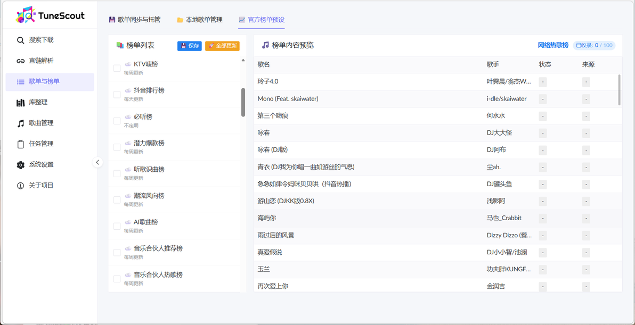Click the cloud icon beside 听歌识曲榜
Screen dimensions: 635x325
coord(127,169)
